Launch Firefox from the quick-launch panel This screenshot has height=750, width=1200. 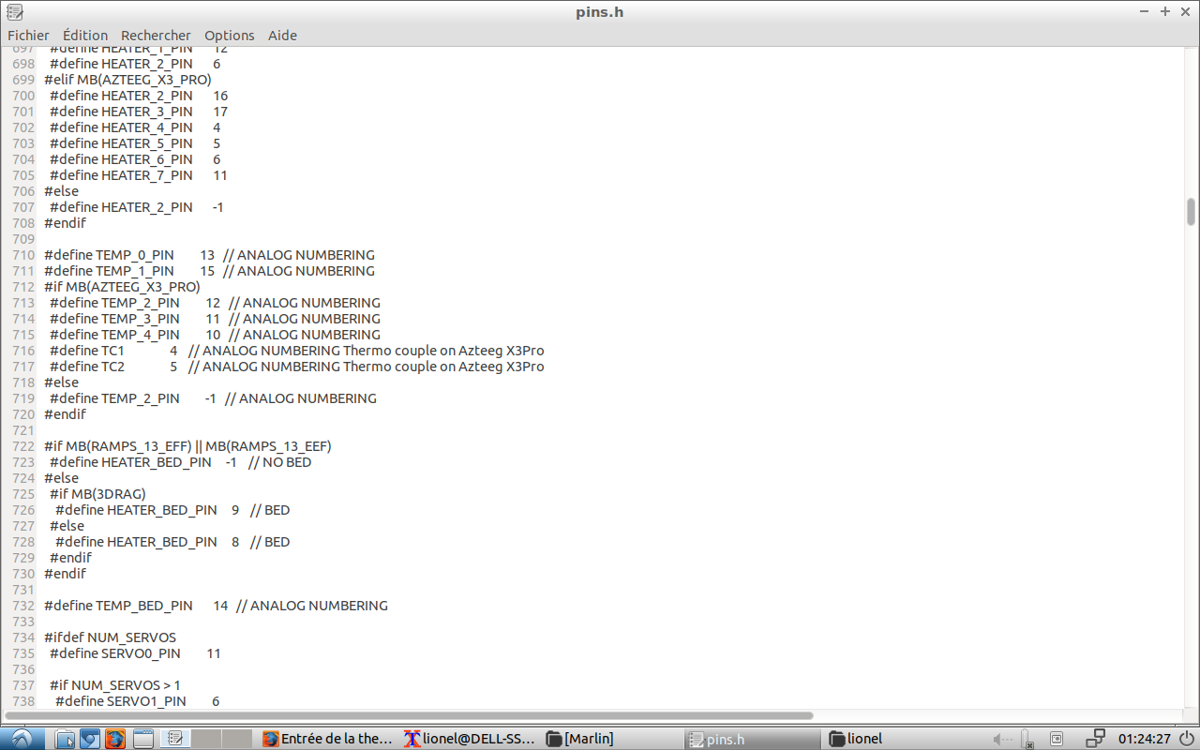115,739
